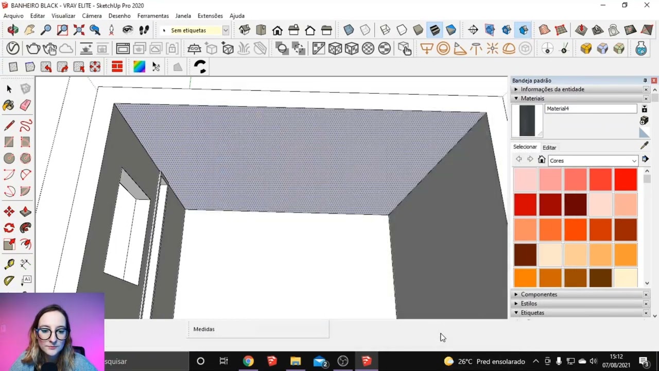Choose the Circle drawing tool
Viewport: 659px width, 371px height.
point(9,158)
